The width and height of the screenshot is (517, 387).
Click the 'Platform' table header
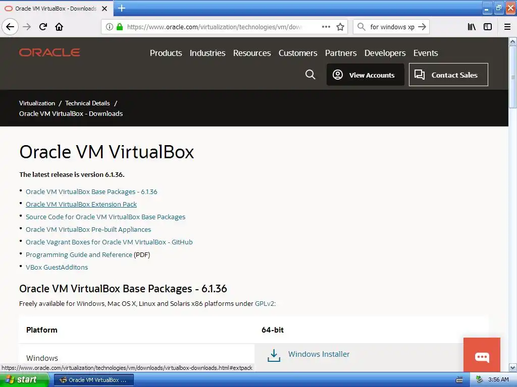41,330
